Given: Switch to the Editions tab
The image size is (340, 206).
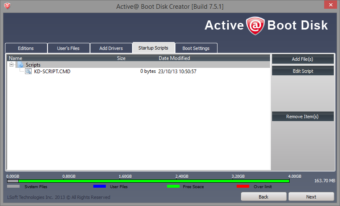Looking at the screenshot, I should [26, 48].
